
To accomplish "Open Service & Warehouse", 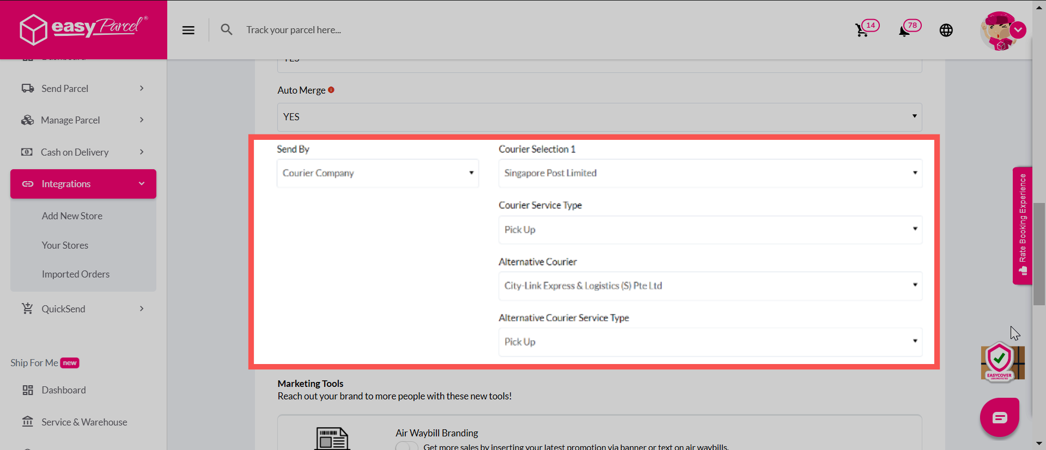I will tap(83, 422).
